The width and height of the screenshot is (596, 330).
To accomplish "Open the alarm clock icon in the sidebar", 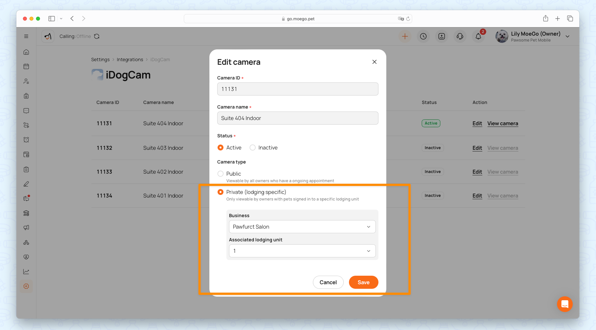I will coord(26,140).
